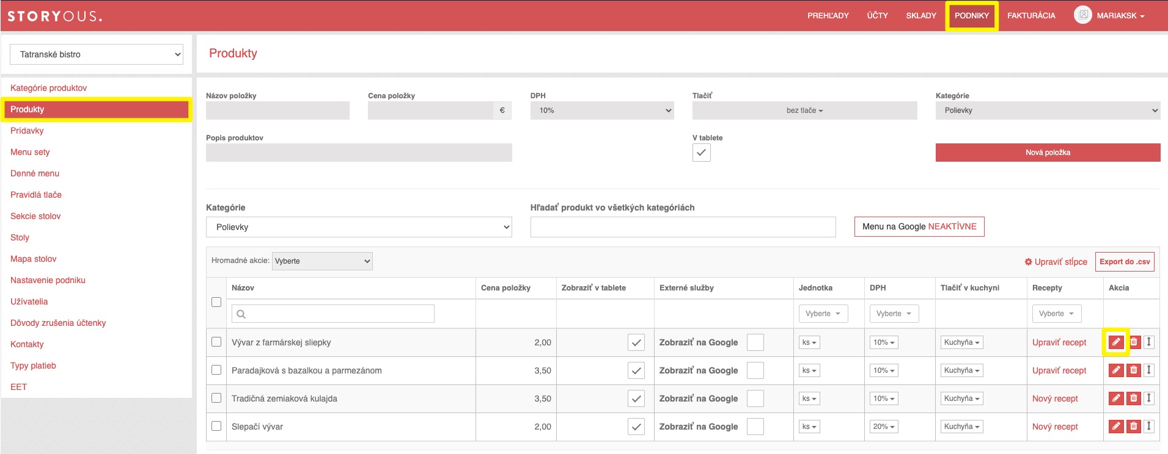The height and width of the screenshot is (454, 1168).
Task: Select Produkty in the sidebar
Action: pos(97,109)
